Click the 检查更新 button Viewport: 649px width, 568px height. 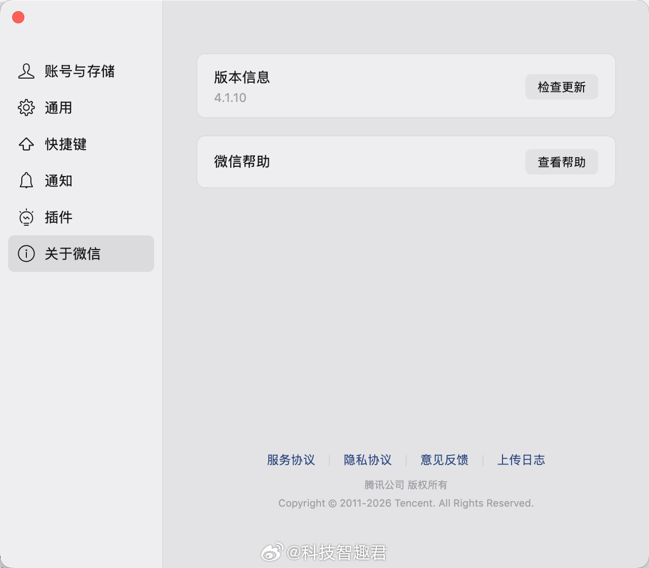(x=562, y=87)
